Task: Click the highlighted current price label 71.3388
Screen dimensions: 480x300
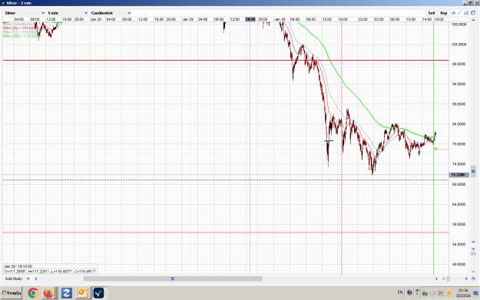Action: (458, 175)
